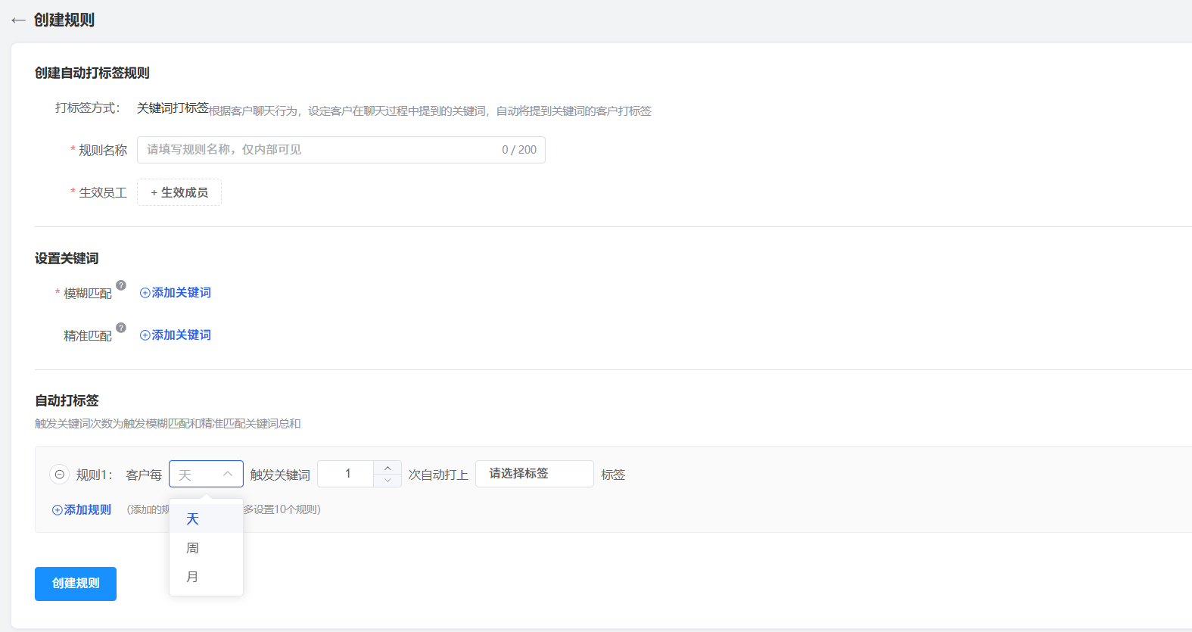Go back using the left arrow icon
1192x632 pixels.
[18, 20]
